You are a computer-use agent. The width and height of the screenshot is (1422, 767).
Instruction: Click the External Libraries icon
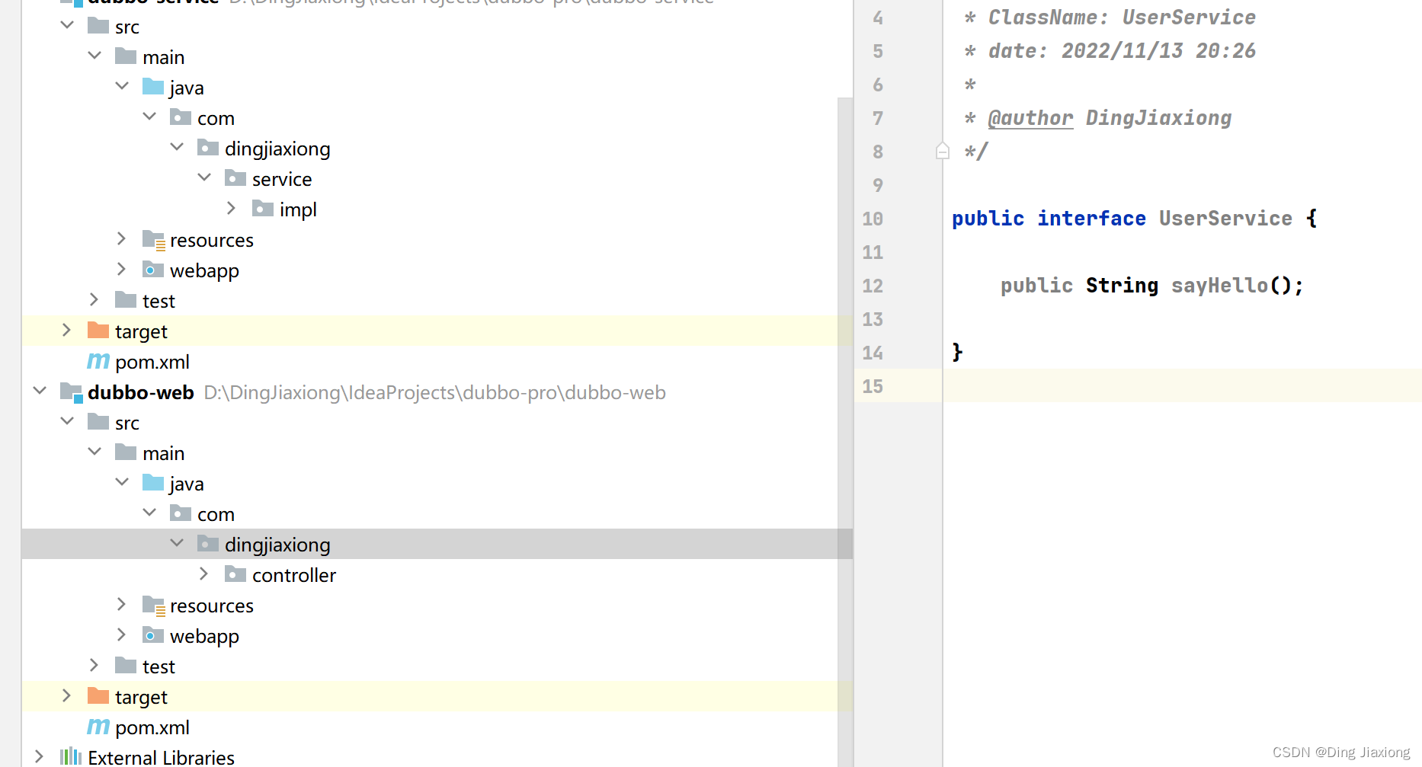click(71, 756)
